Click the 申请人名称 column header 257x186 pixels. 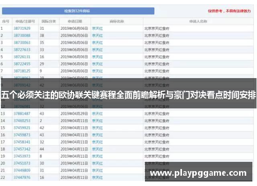pyautogui.click(x=198, y=22)
